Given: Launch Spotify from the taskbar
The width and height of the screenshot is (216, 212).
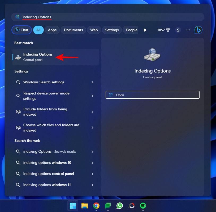Looking at the screenshot, I should click(143, 206).
